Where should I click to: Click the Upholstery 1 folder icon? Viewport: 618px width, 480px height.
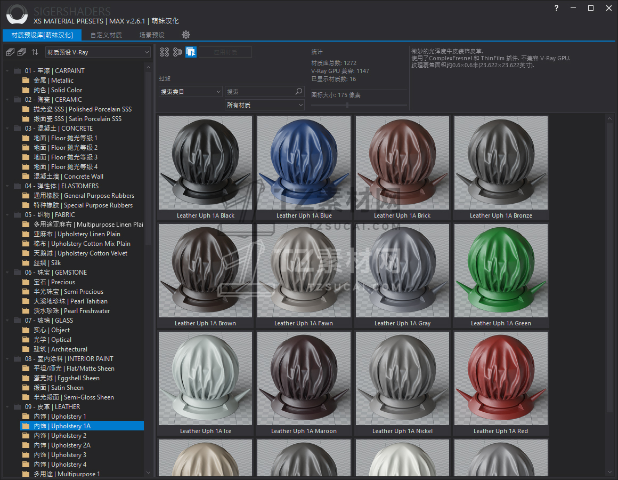point(26,417)
